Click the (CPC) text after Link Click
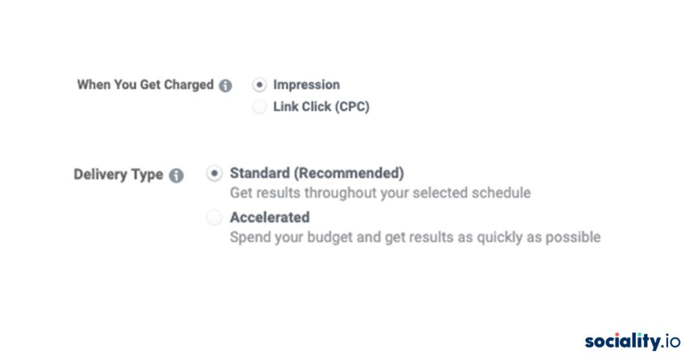The width and height of the screenshot is (691, 362). coord(352,107)
